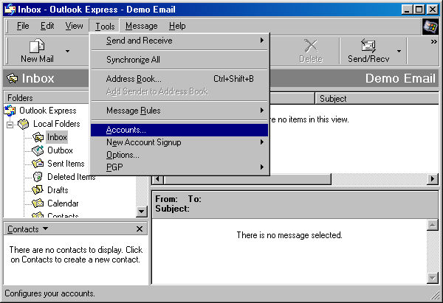
Task: Click the Delete toolbar icon
Action: pyautogui.click(x=311, y=46)
